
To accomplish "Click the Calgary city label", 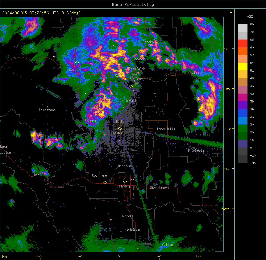I will (x=123, y=186).
